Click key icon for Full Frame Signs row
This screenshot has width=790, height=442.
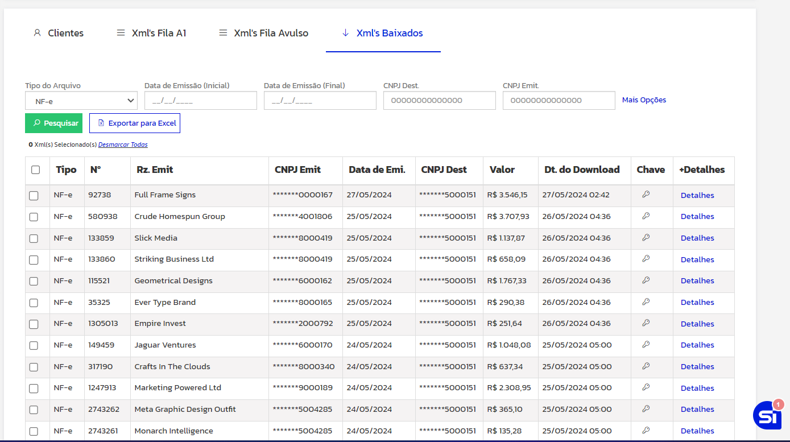[x=646, y=195]
